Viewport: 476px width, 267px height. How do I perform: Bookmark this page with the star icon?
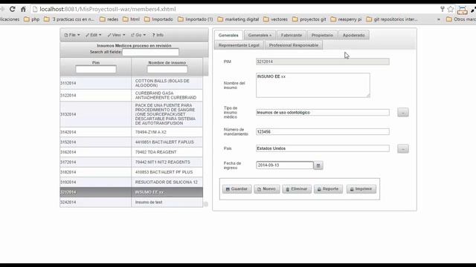pyautogui.click(x=451, y=10)
